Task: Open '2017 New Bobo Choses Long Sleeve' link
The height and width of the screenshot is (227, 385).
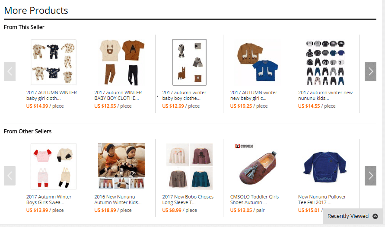Action: tap(188, 199)
